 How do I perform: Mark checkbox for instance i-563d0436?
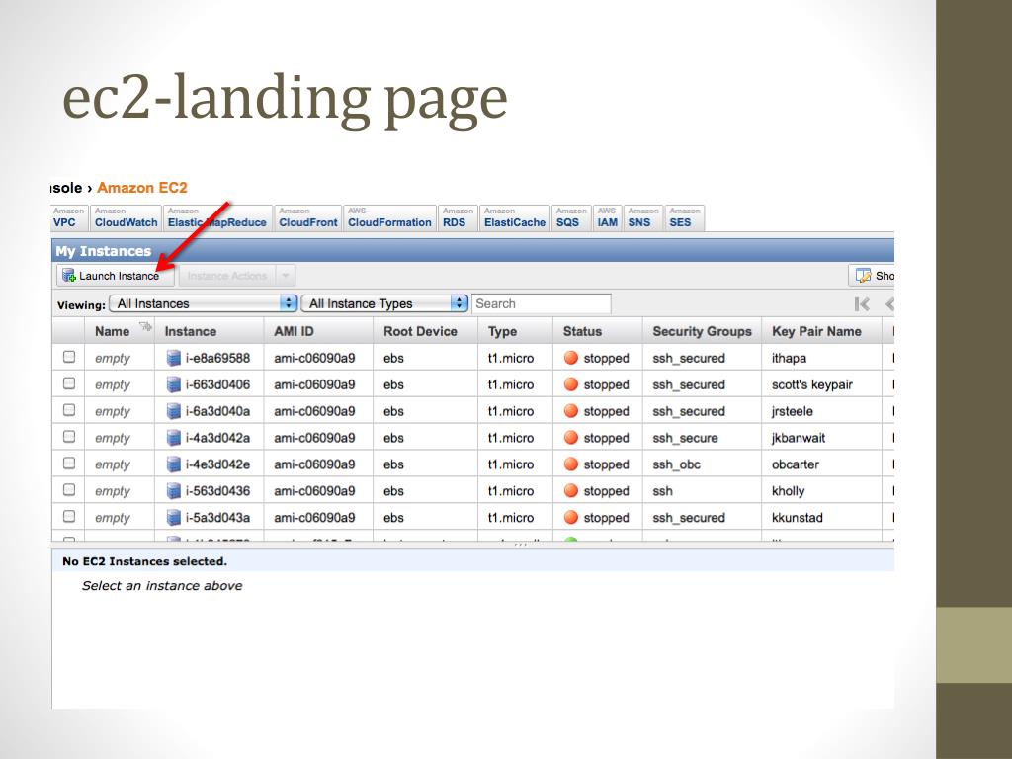[x=69, y=489]
